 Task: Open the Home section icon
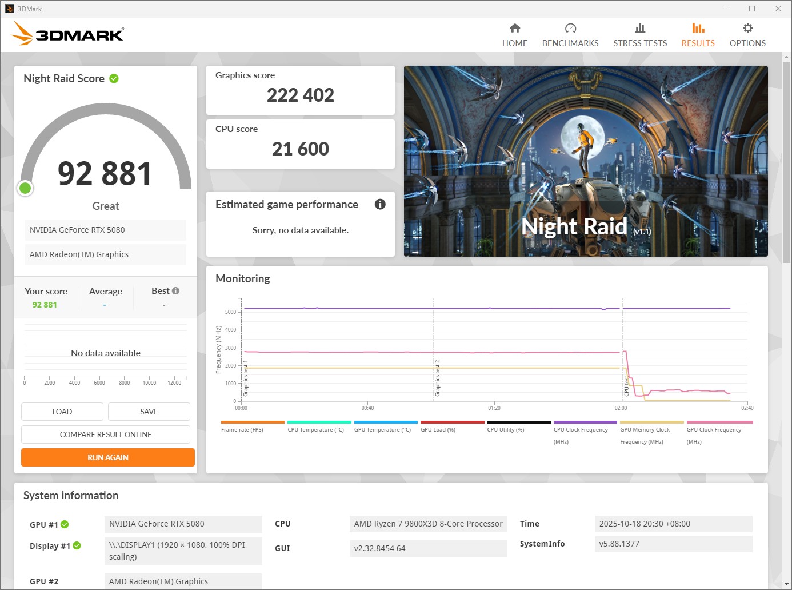coord(514,29)
